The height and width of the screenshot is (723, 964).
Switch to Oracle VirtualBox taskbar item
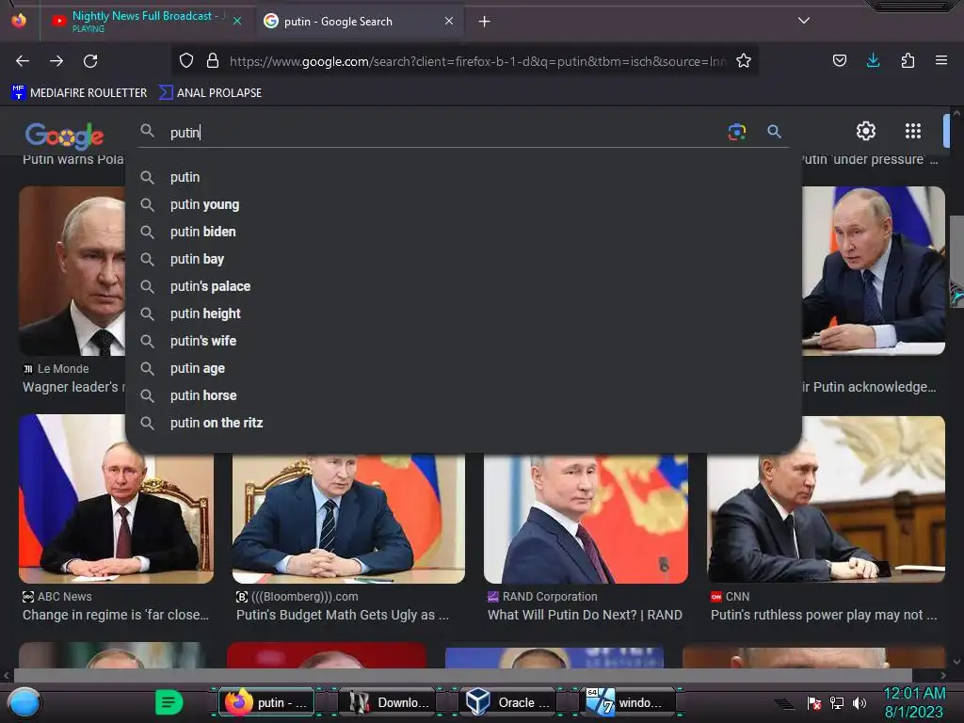[x=507, y=702]
